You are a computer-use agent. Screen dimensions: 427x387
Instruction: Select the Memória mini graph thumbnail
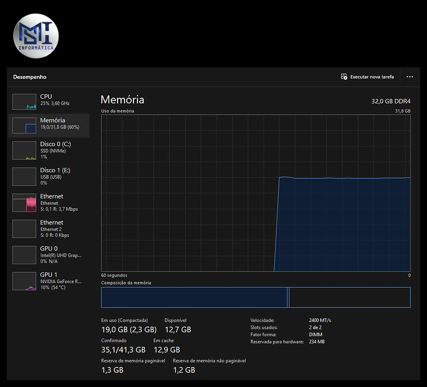click(x=24, y=125)
